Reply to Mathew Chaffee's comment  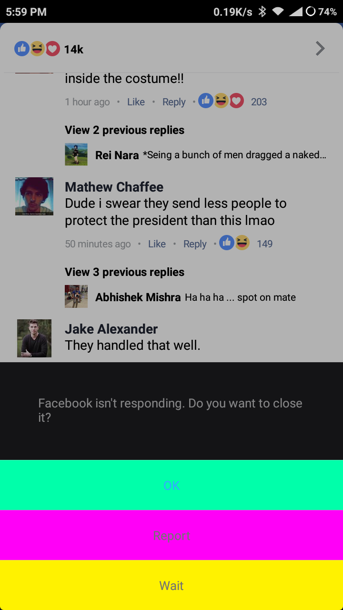coord(195,244)
